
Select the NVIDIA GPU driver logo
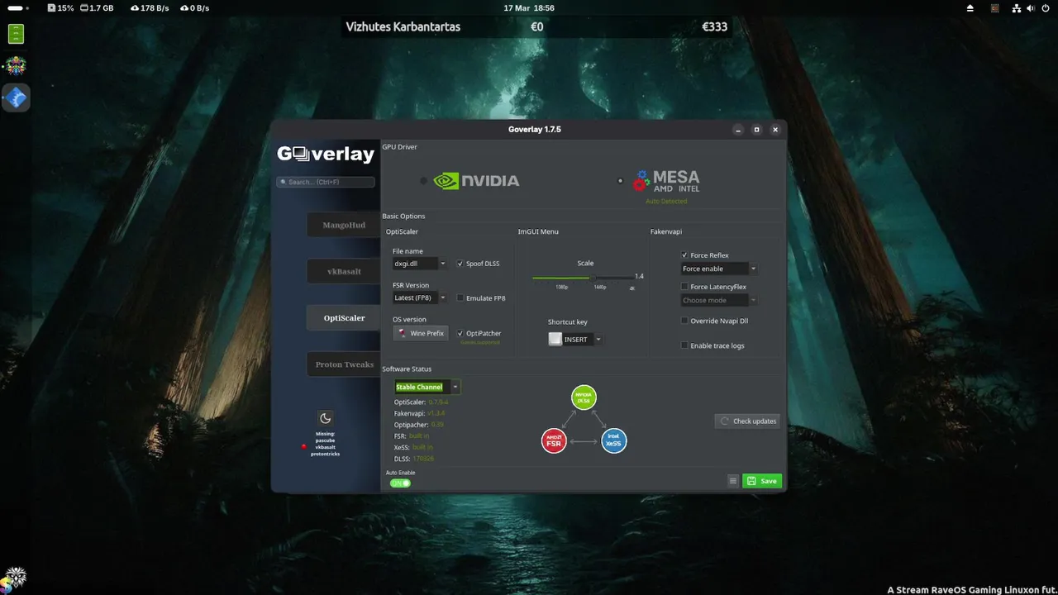point(476,180)
